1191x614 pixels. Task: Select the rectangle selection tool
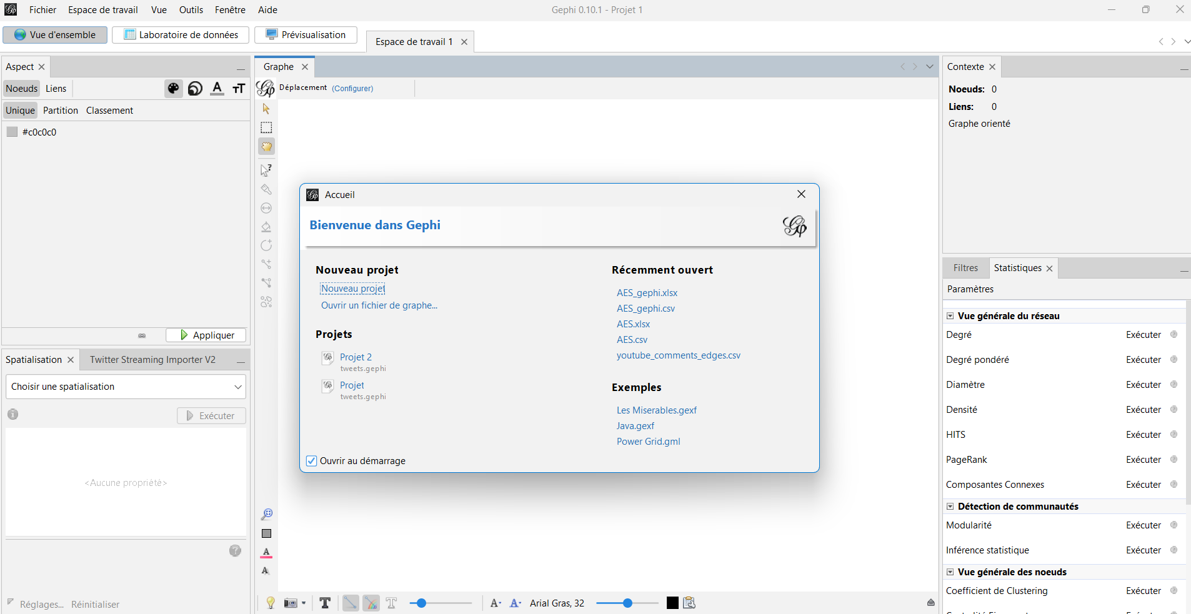click(x=266, y=128)
